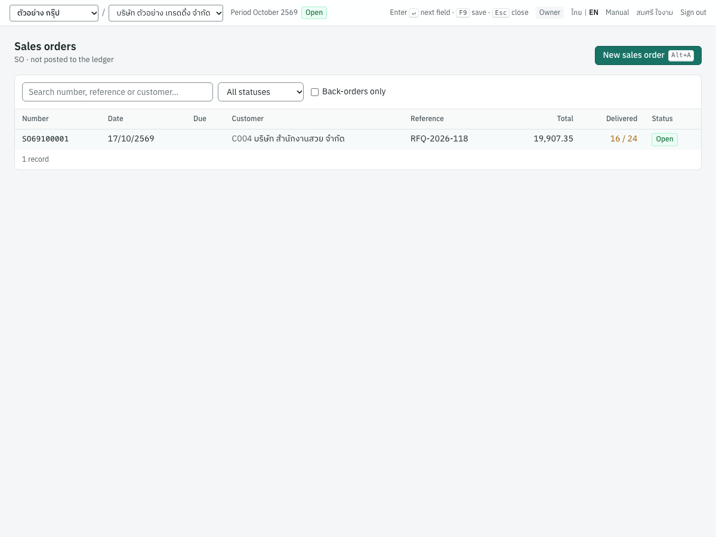Focus the search number, reference or customer field
716x537 pixels.
[118, 92]
